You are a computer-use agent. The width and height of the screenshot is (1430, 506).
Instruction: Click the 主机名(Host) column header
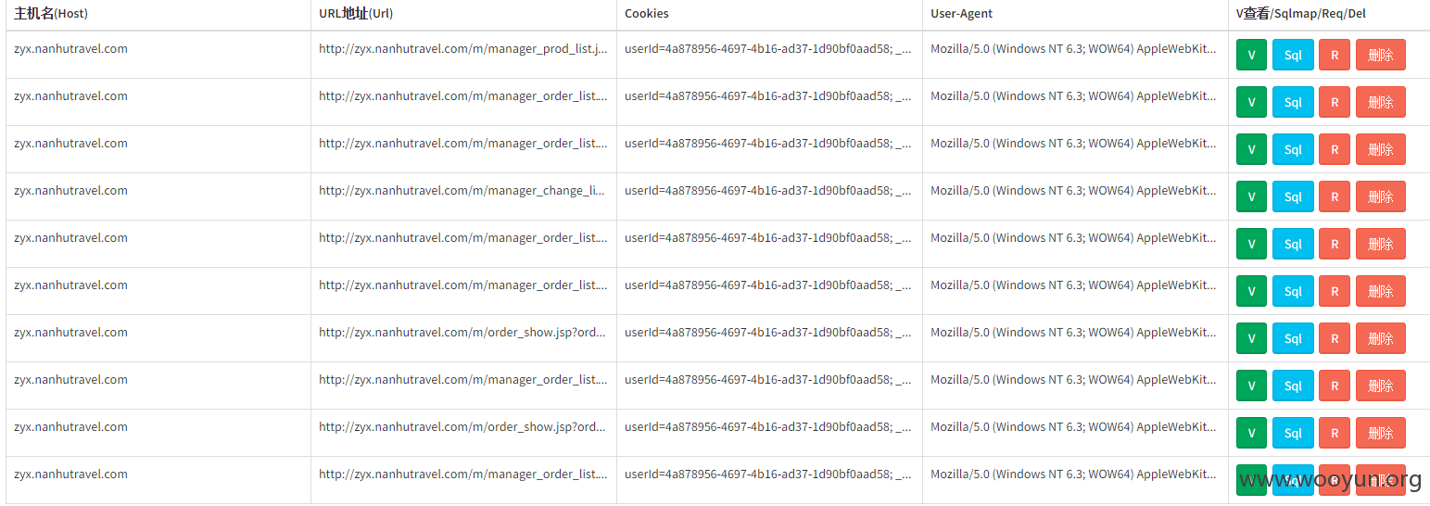pos(51,14)
